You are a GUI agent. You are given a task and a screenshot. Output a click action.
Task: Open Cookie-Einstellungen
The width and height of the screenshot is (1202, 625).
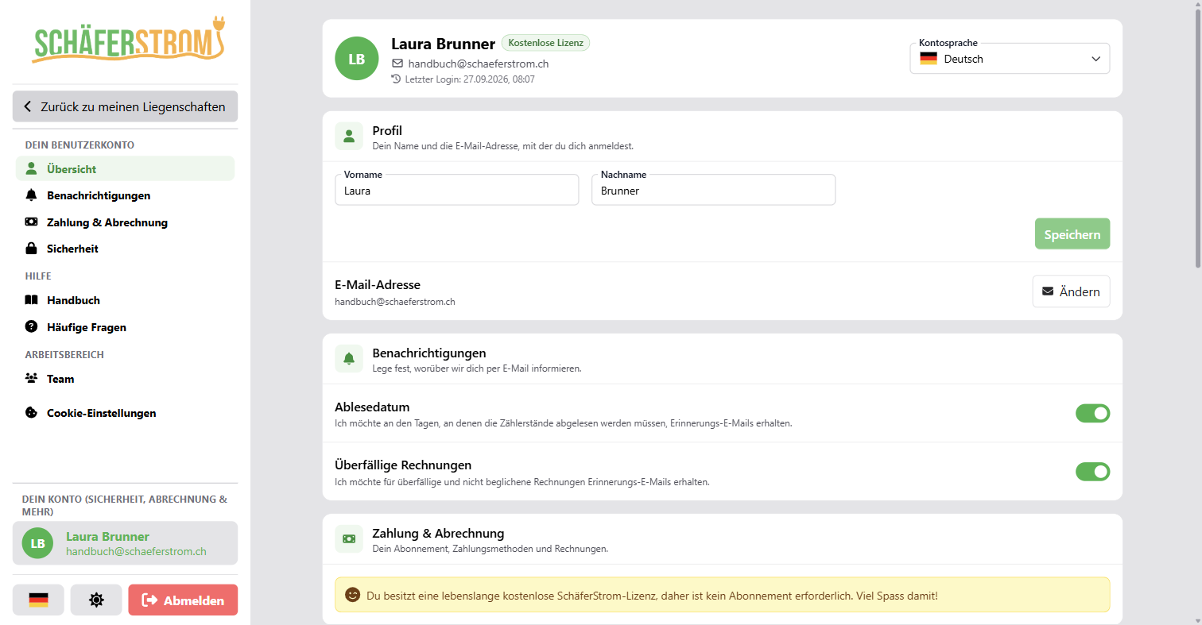click(125, 413)
